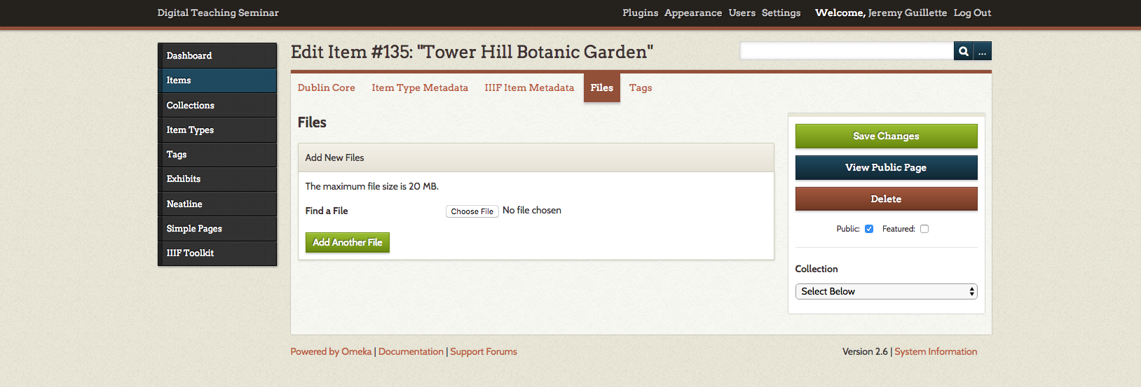1141x387 pixels.
Task: Open Neatline in the sidebar
Action: click(x=217, y=204)
